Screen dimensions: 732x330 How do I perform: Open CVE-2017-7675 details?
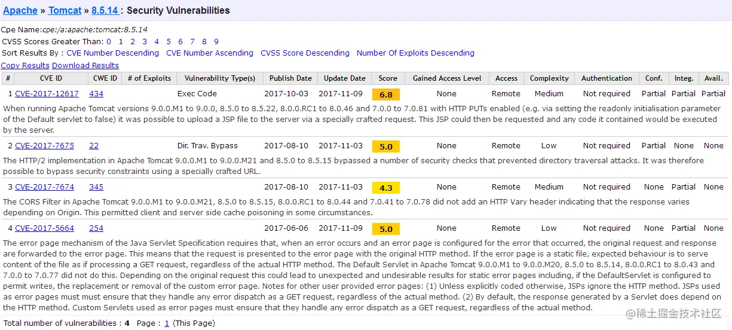click(x=45, y=146)
